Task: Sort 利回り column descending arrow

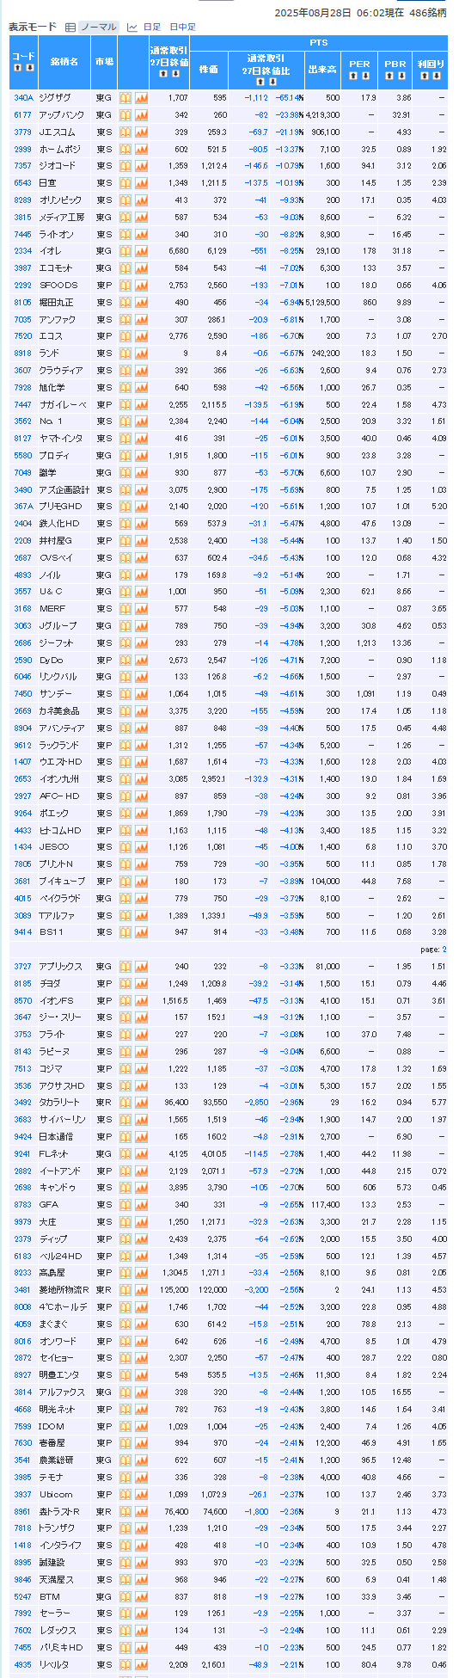Action: 436,76
